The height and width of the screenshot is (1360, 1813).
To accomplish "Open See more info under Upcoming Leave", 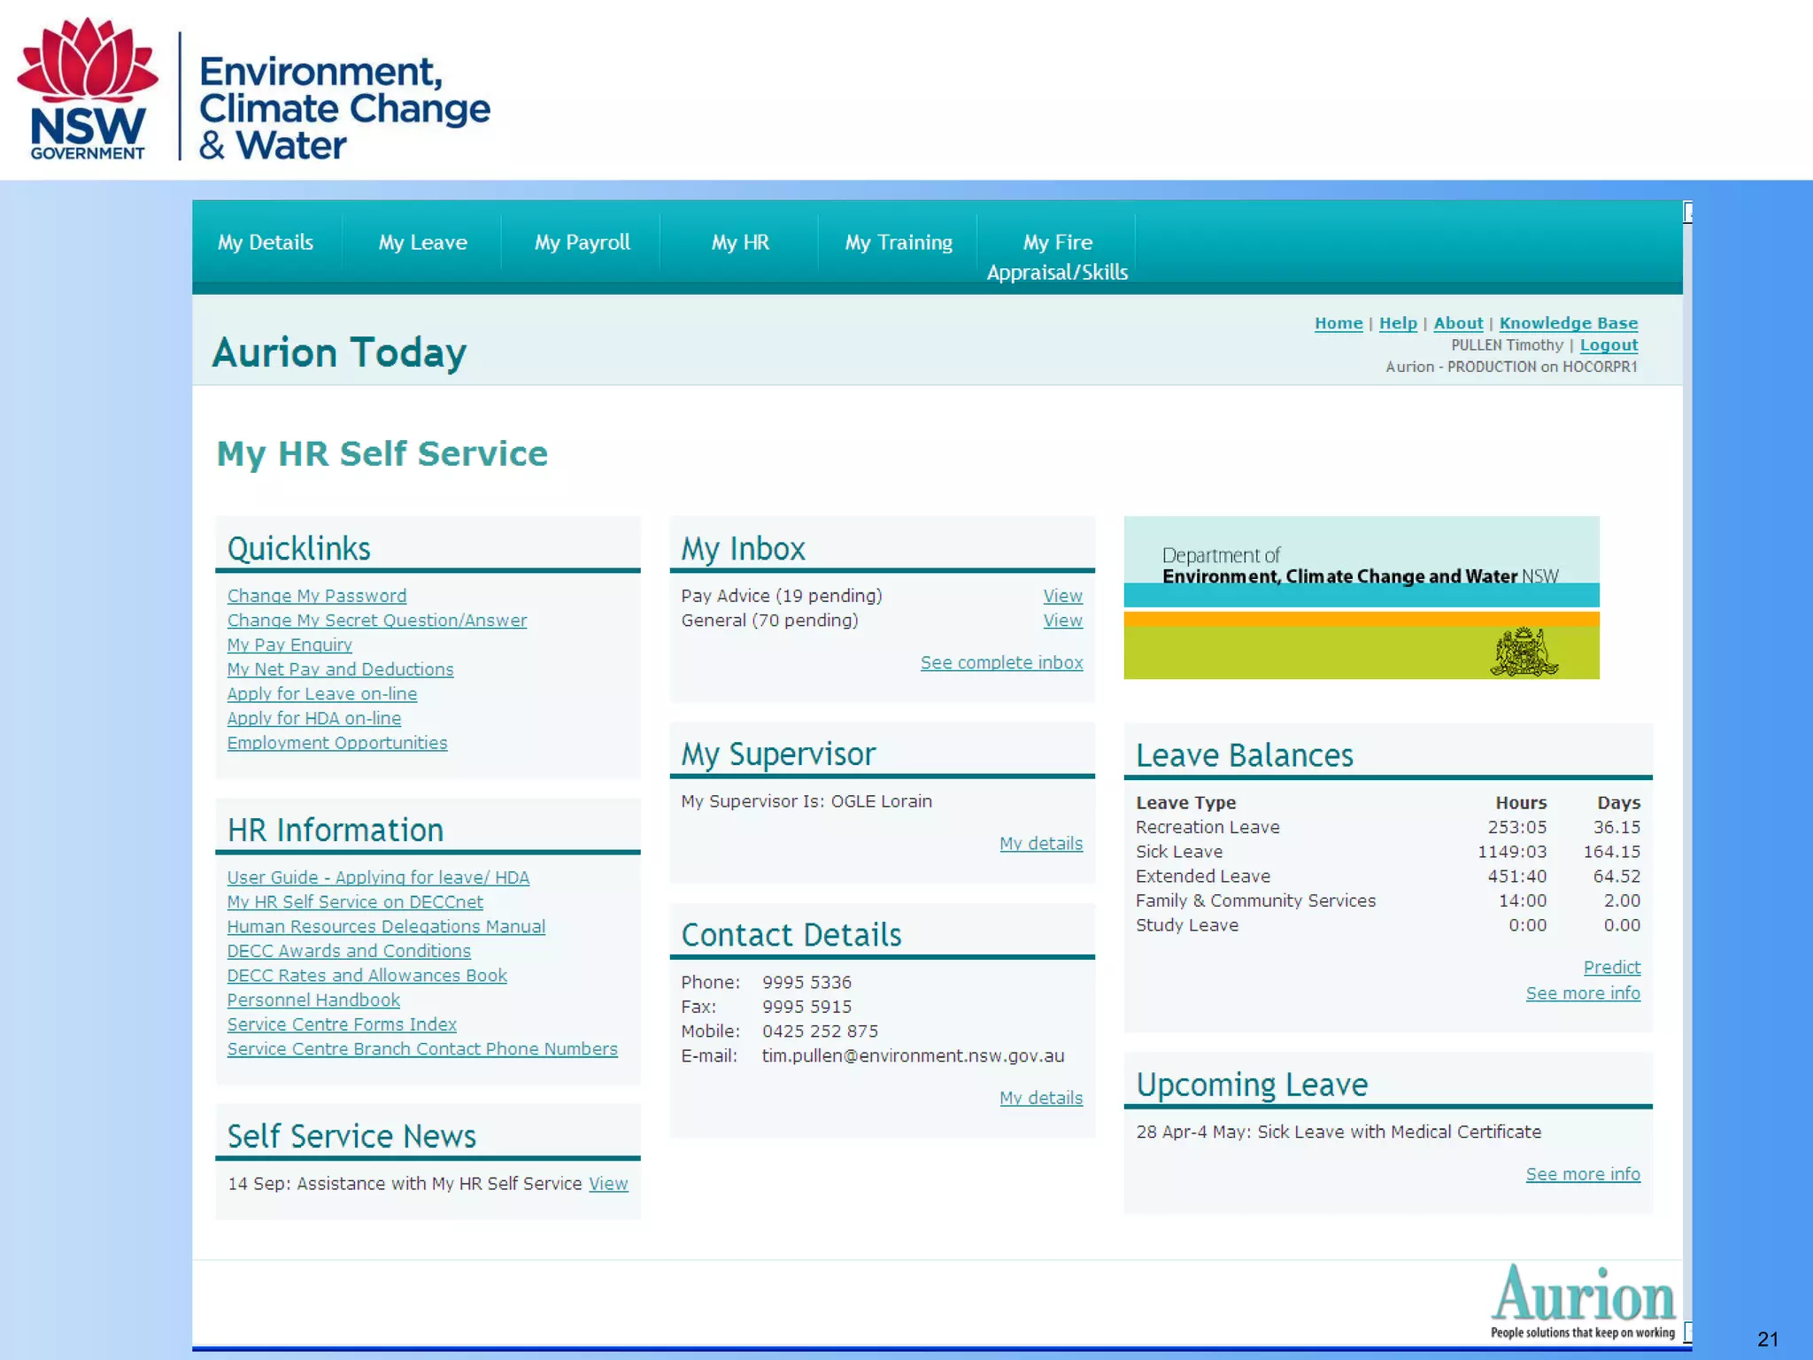I will 1582,1174.
